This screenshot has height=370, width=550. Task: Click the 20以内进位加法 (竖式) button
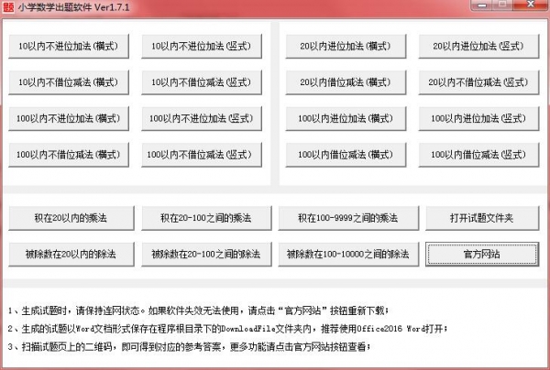click(x=478, y=46)
